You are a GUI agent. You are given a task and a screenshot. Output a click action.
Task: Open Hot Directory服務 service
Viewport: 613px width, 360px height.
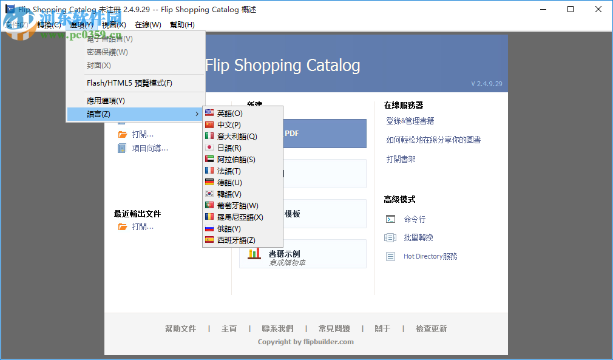[x=430, y=256]
